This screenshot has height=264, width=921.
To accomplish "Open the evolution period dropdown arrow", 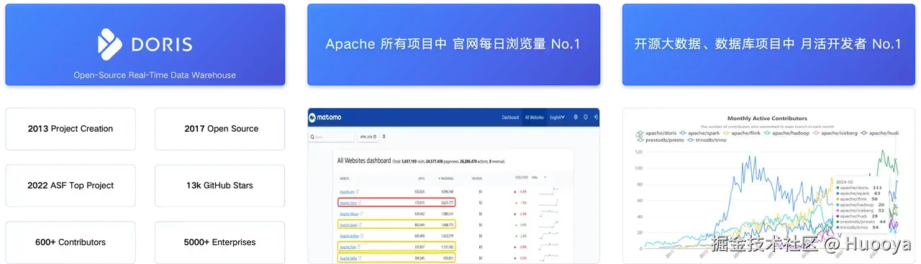I will coord(545,177).
